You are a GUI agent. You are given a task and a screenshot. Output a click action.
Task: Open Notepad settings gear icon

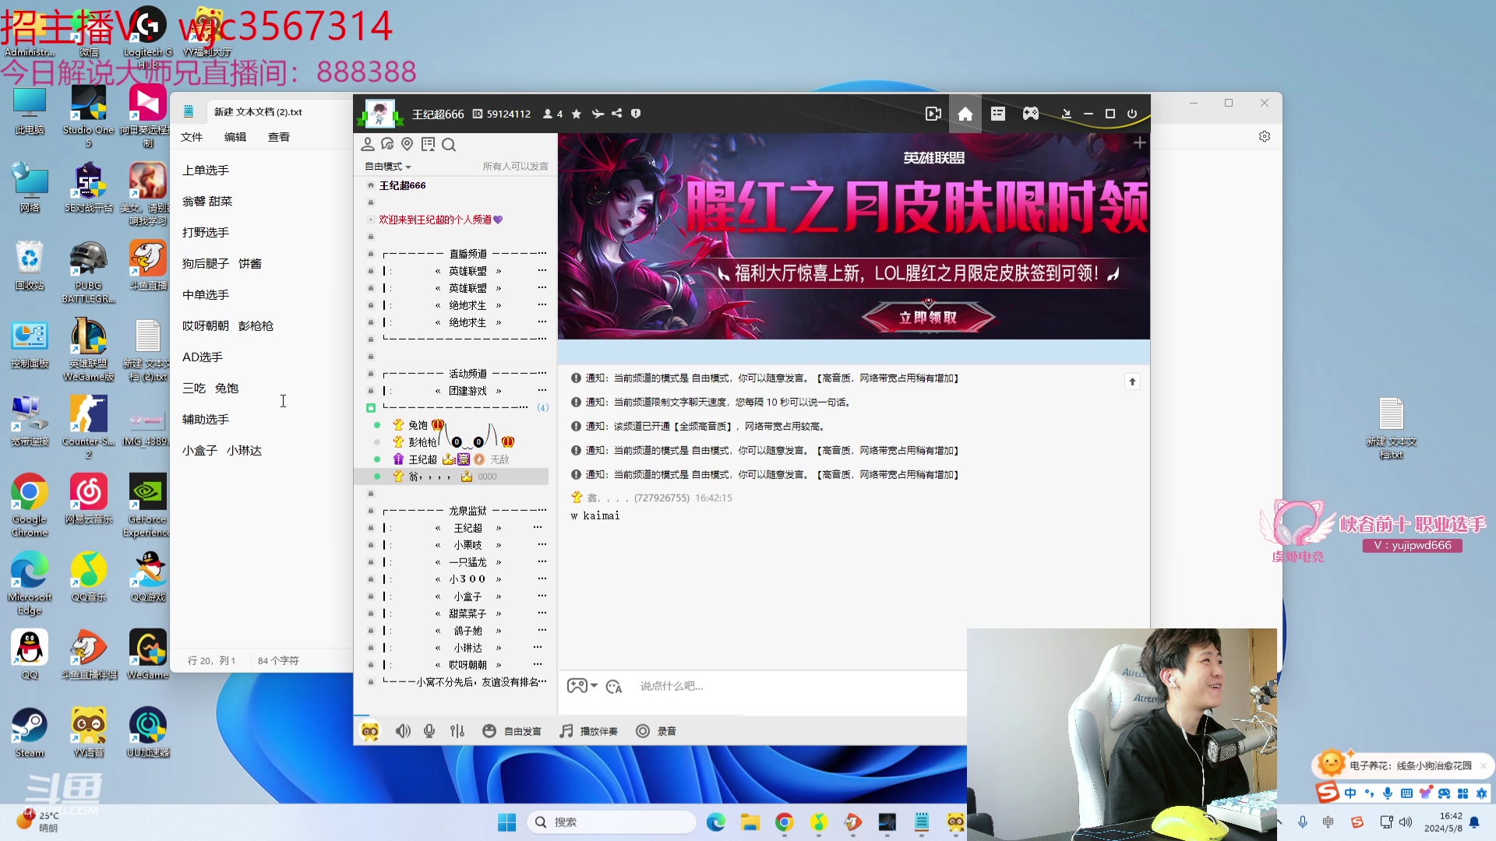[1265, 136]
